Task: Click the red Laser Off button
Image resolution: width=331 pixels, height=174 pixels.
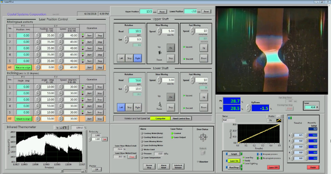Action: pos(273,168)
